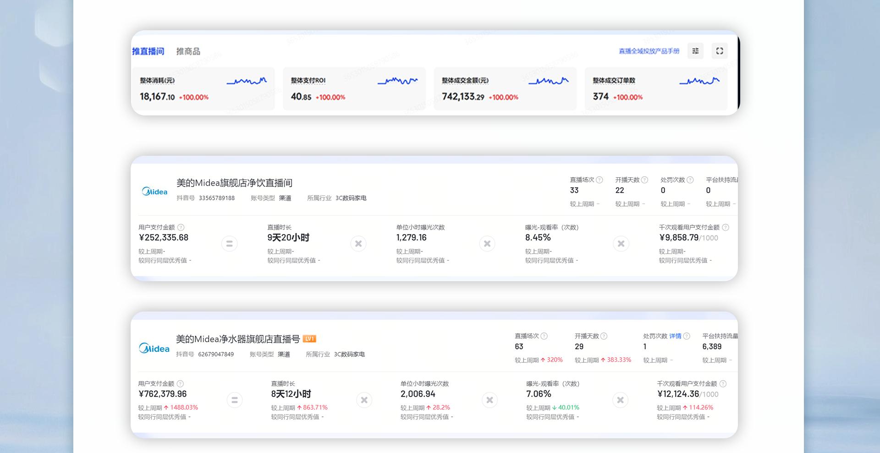Select the 742,133.29 整体成交金额 value
The image size is (880, 453).
[463, 97]
